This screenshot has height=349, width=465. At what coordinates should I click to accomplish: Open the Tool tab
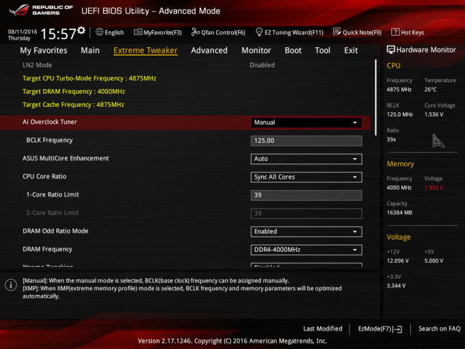322,51
